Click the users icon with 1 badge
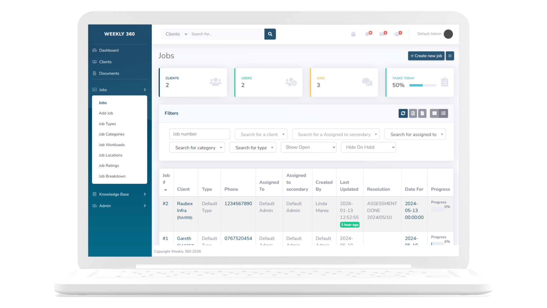This screenshot has height=308, width=547. [x=397, y=34]
